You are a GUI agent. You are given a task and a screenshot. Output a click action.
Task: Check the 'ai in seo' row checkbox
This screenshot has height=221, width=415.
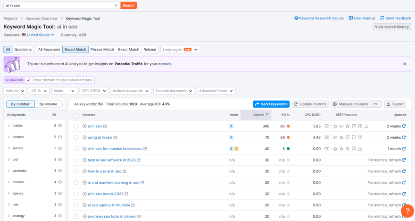tap(76, 127)
